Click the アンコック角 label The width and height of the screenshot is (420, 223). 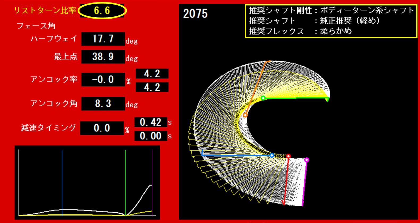pyautogui.click(x=54, y=103)
